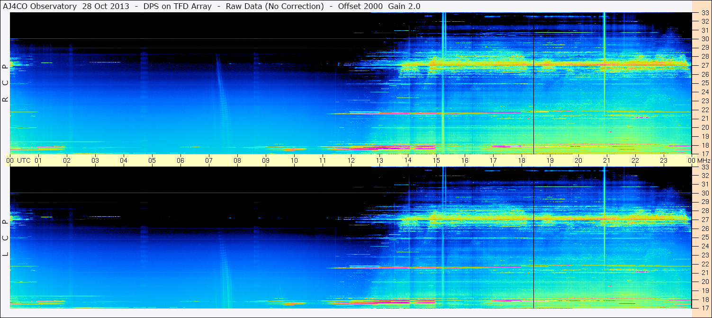Click the 25 MHz label of RCP panel
The height and width of the screenshot is (318, 712).
click(705, 83)
